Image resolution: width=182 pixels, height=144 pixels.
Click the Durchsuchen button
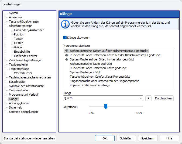coord(164,98)
